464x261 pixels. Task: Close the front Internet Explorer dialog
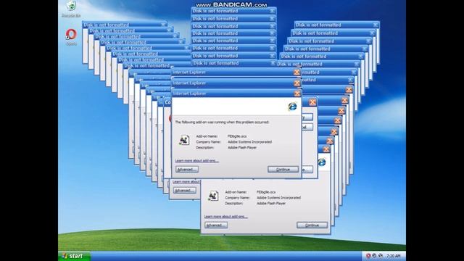click(297, 94)
